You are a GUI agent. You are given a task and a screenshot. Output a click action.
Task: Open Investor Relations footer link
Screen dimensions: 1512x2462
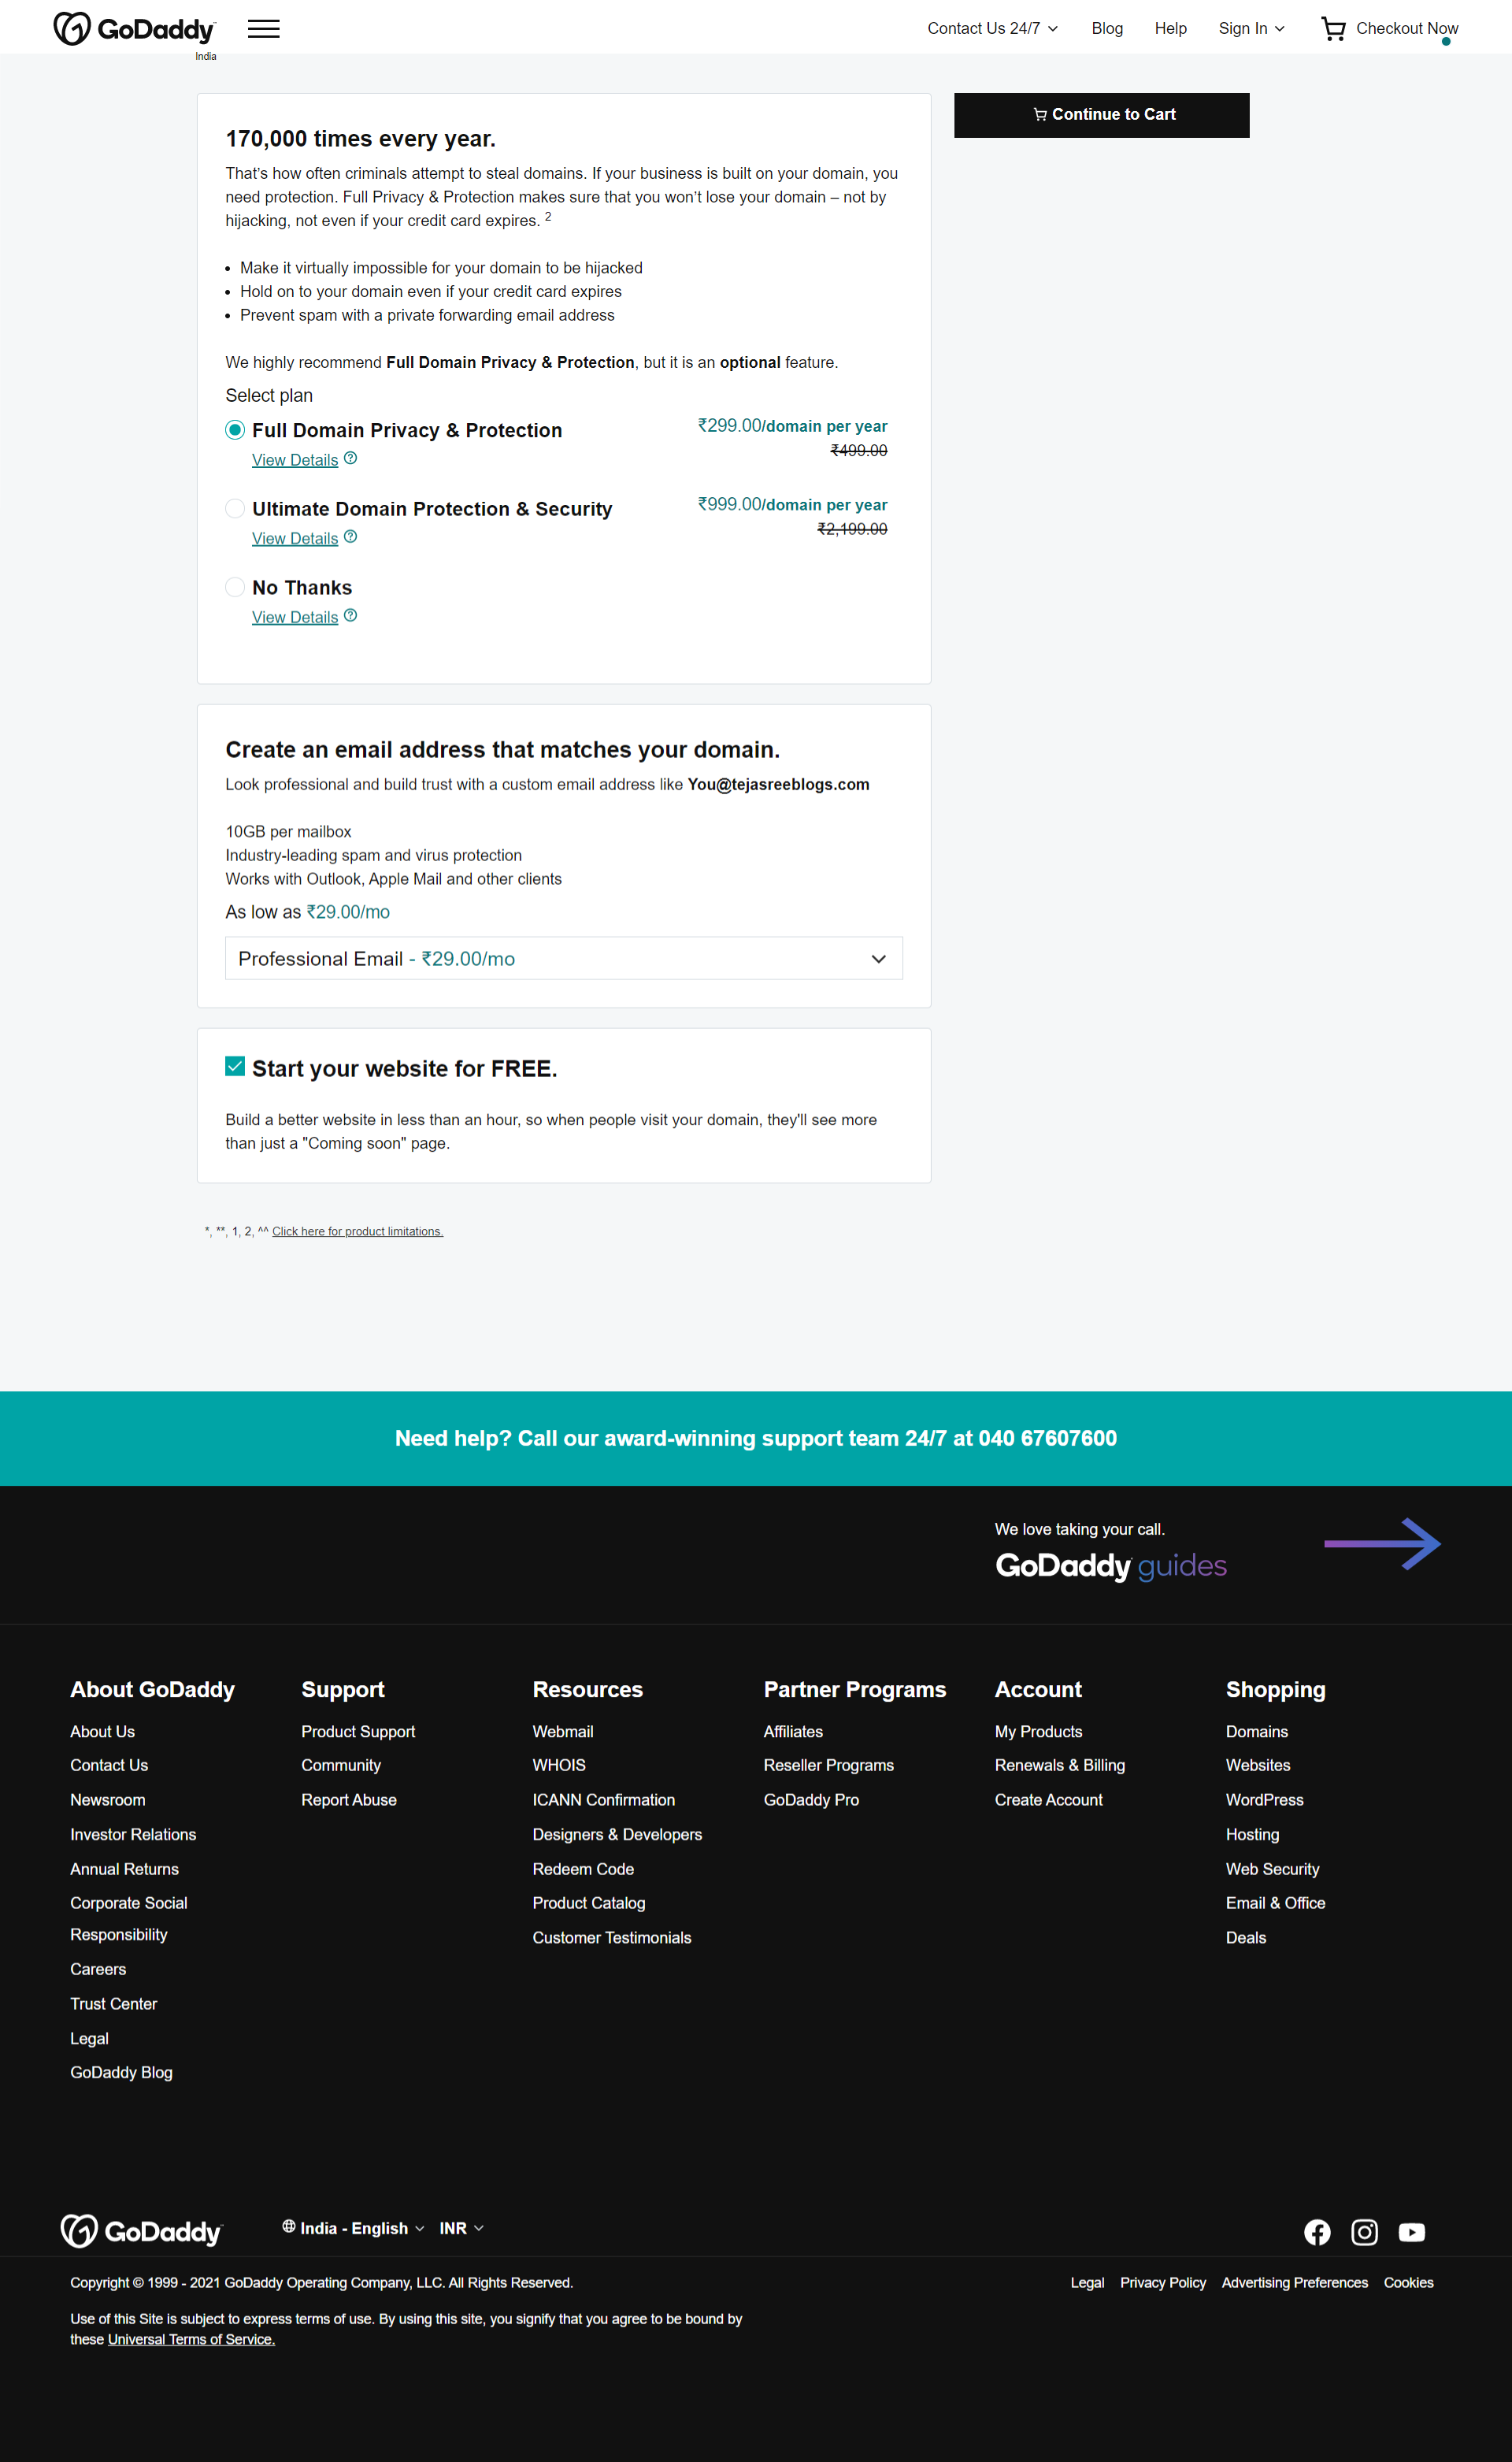[x=133, y=1835]
